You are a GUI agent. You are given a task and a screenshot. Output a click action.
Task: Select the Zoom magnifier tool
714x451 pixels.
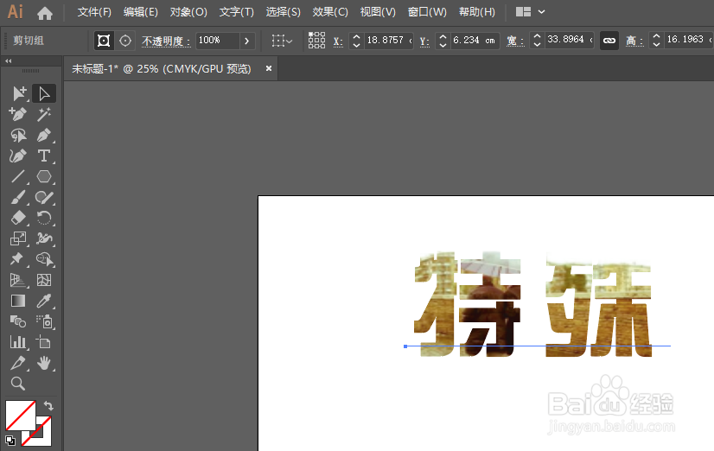(x=18, y=384)
